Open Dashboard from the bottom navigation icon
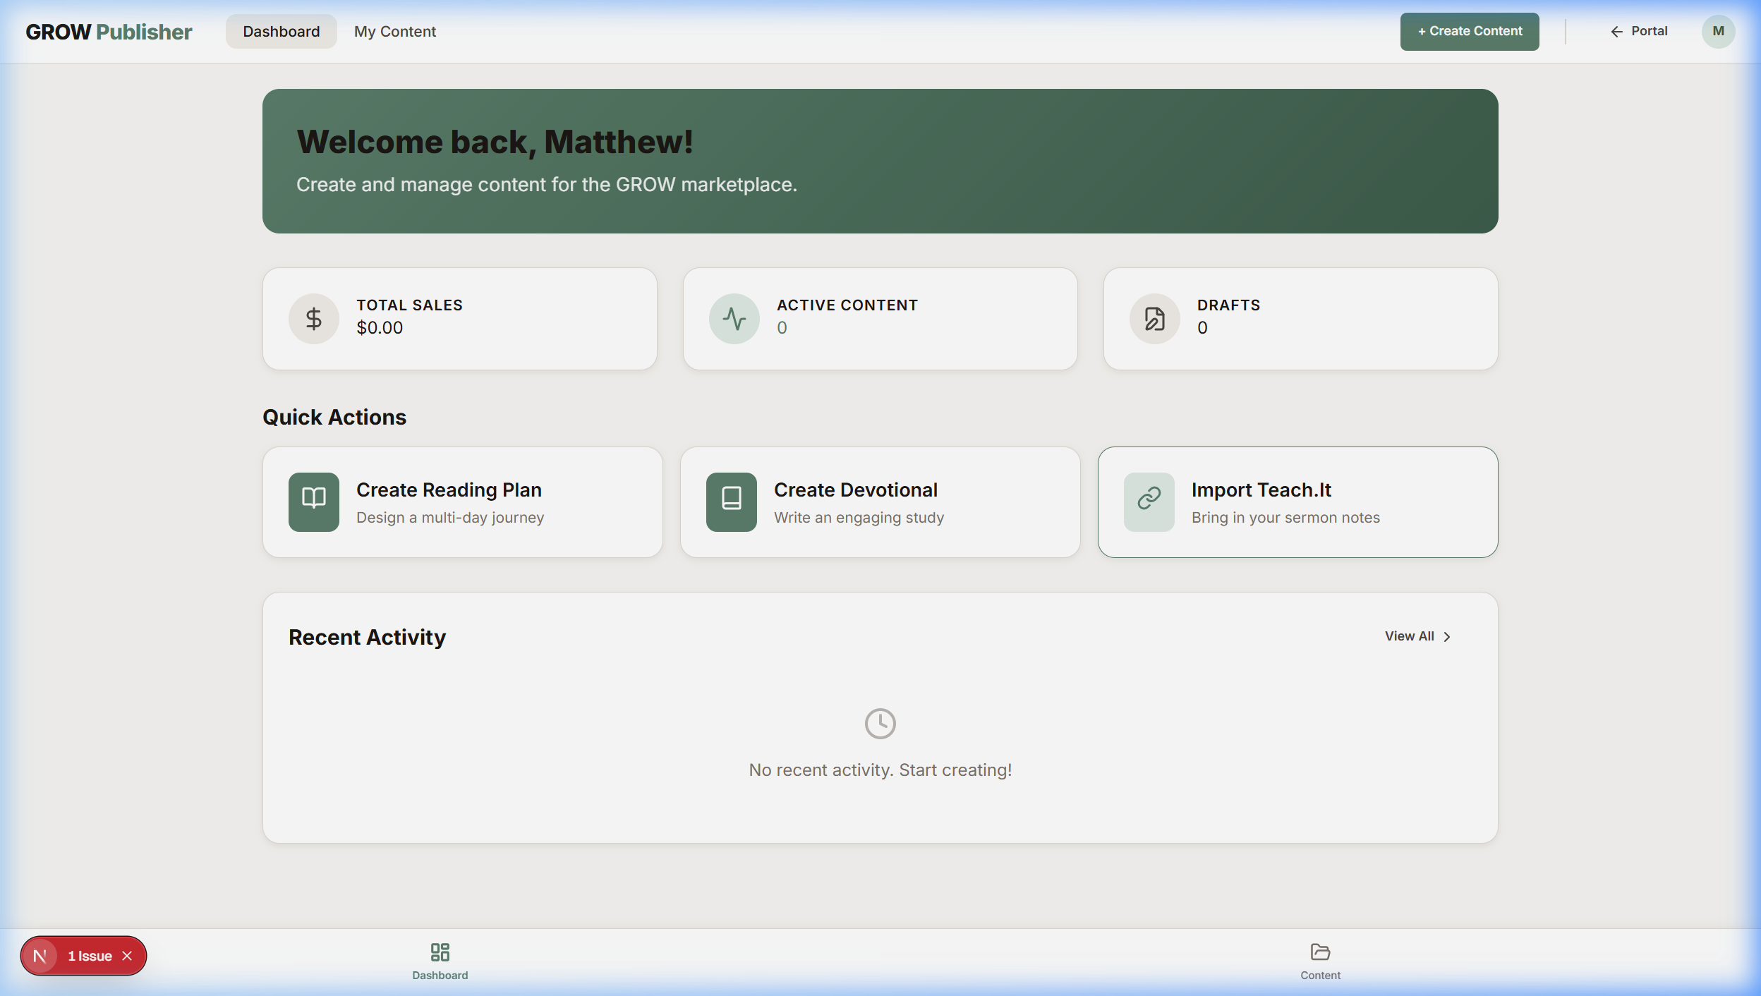The height and width of the screenshot is (996, 1761). click(x=439, y=952)
